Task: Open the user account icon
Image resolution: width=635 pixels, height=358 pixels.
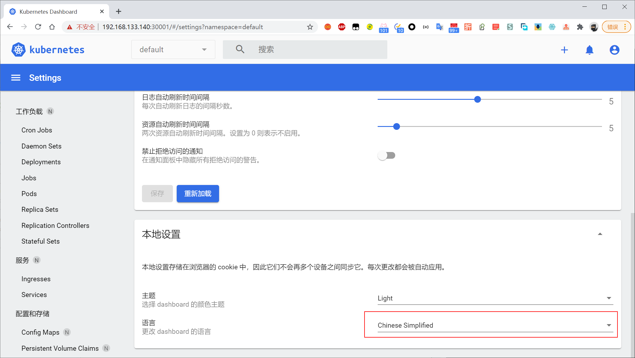Action: click(x=614, y=50)
